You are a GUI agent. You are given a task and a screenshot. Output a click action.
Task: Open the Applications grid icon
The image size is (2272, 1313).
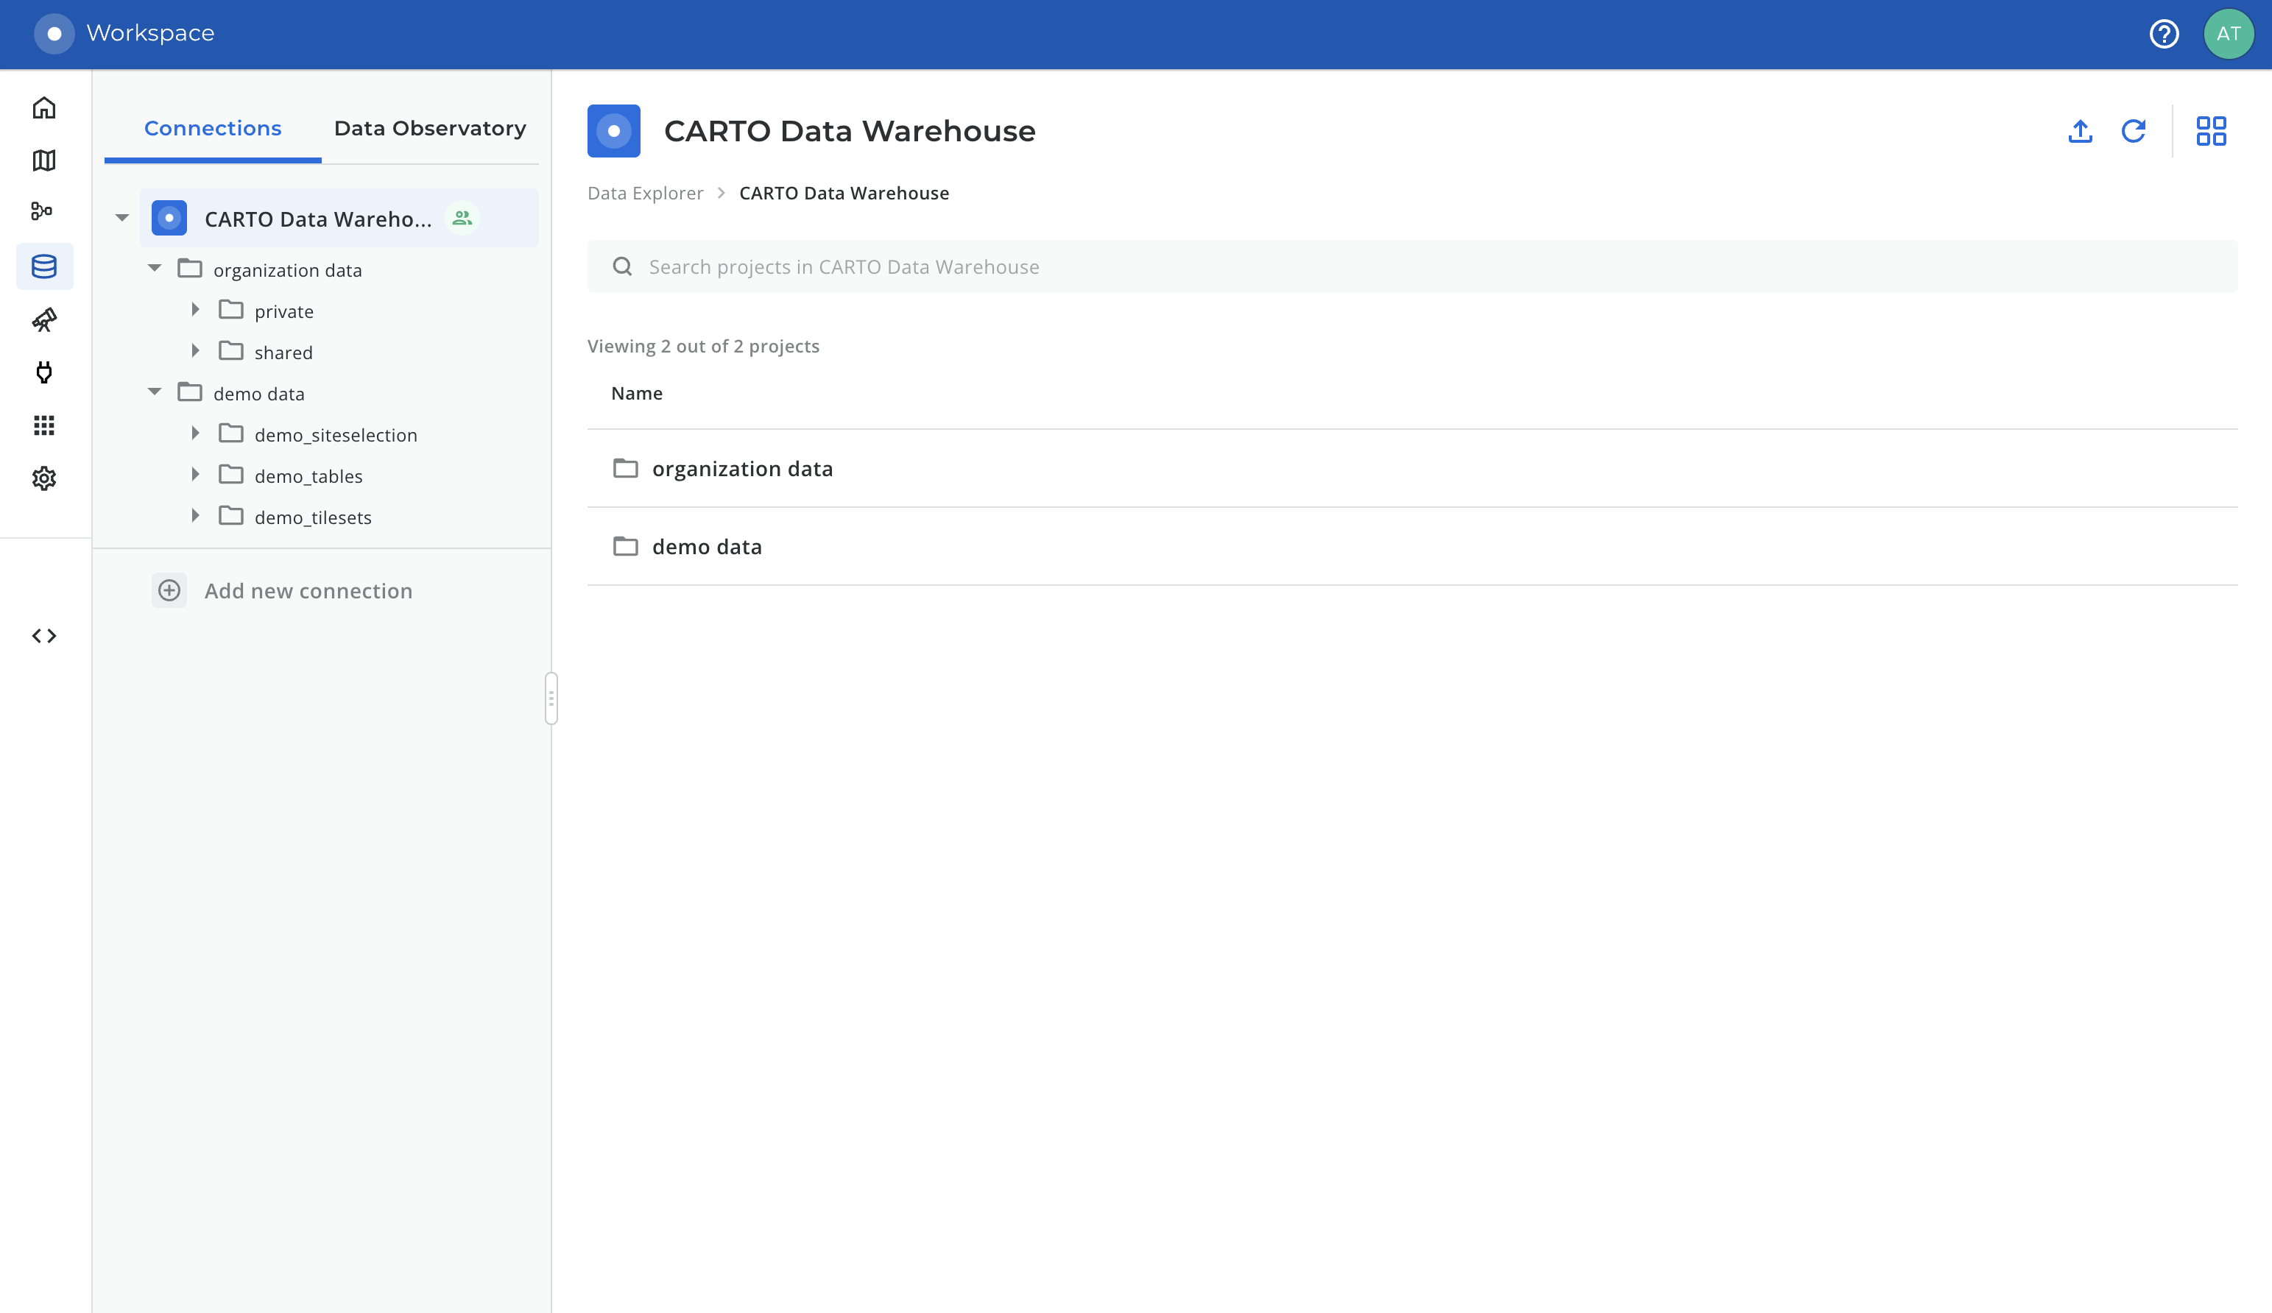click(x=44, y=425)
